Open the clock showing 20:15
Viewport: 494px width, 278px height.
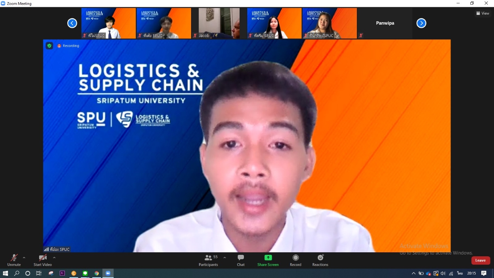pyautogui.click(x=471, y=273)
